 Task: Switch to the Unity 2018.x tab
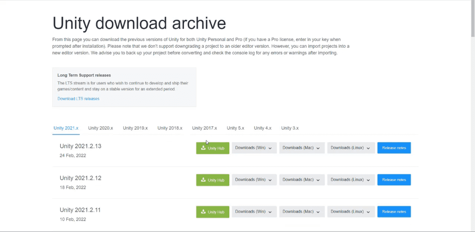pyautogui.click(x=170, y=128)
